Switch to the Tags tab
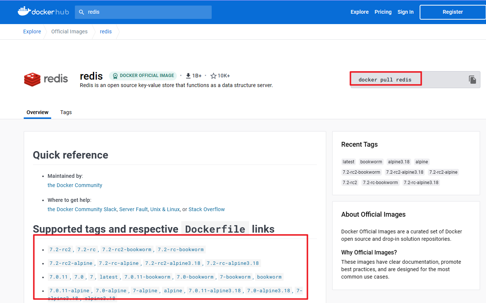 click(66, 112)
